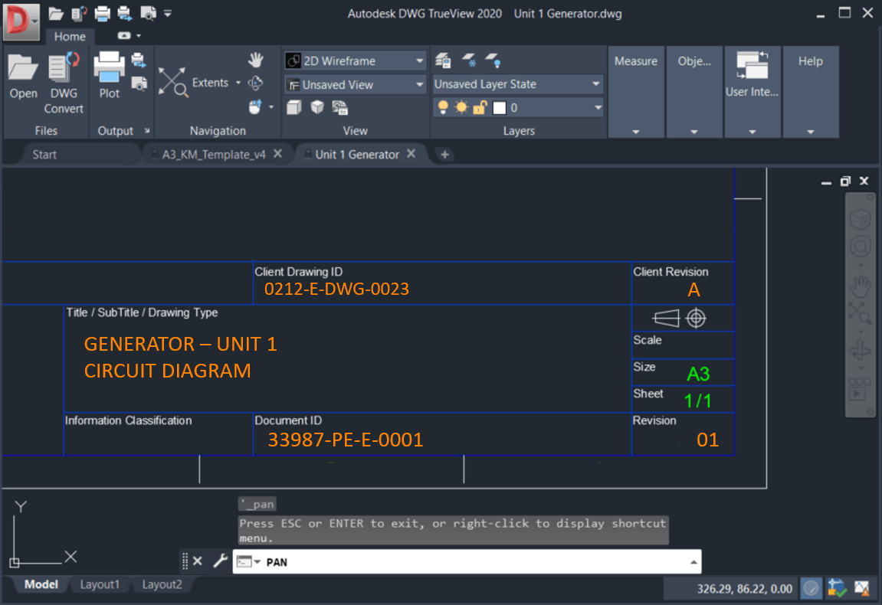Toggle the layer freeze sun icon
Screen dimensions: 882x605
(x=461, y=108)
